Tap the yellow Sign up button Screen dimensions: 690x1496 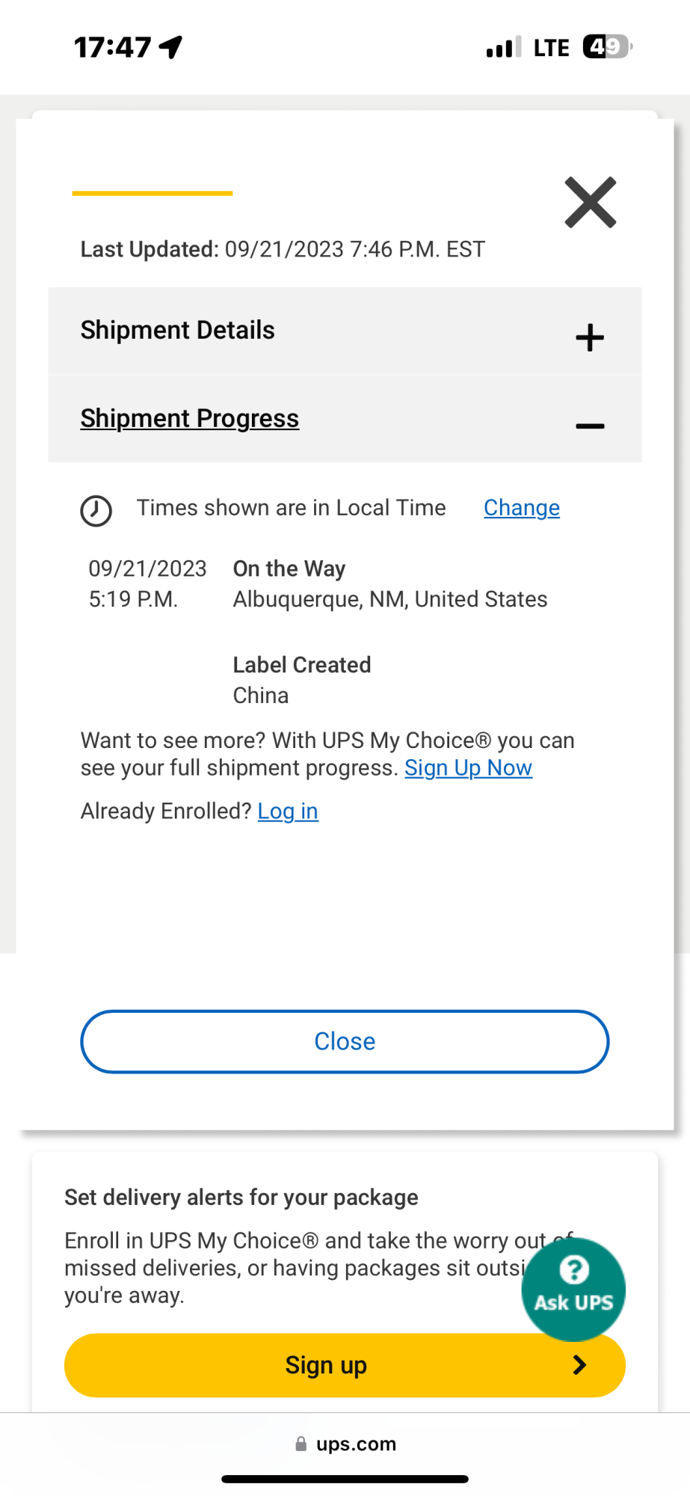[x=326, y=1365]
